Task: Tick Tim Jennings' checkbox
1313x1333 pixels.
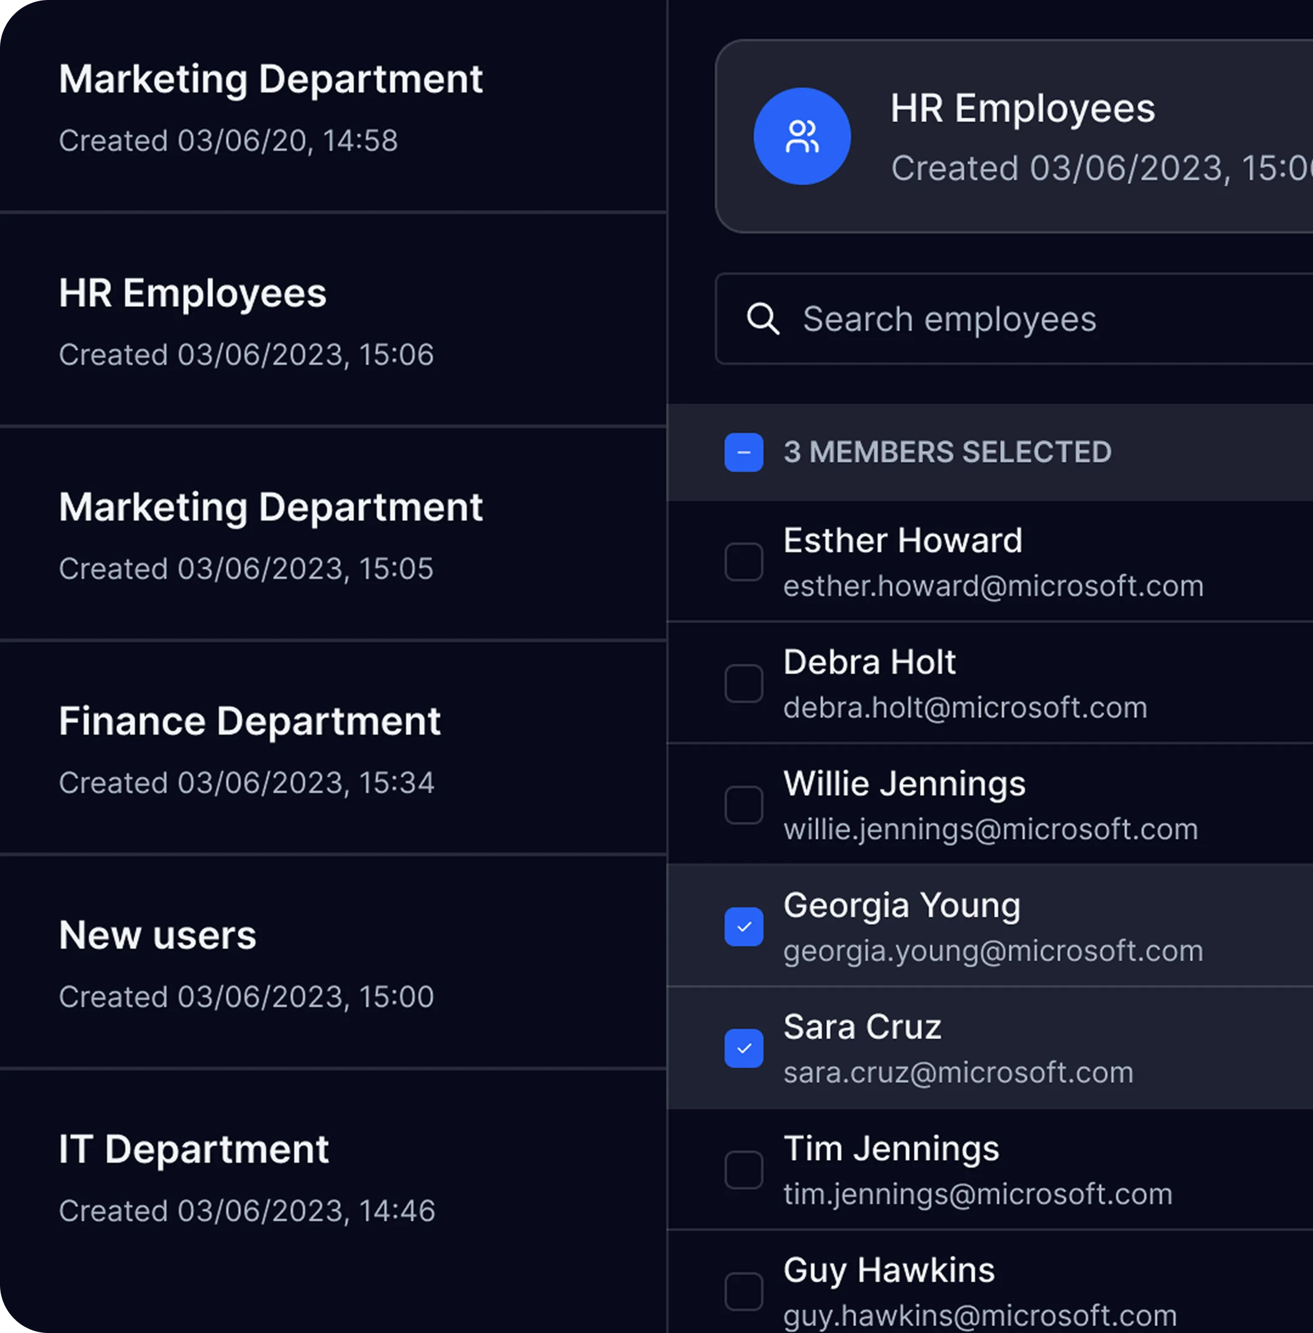Action: (743, 1169)
